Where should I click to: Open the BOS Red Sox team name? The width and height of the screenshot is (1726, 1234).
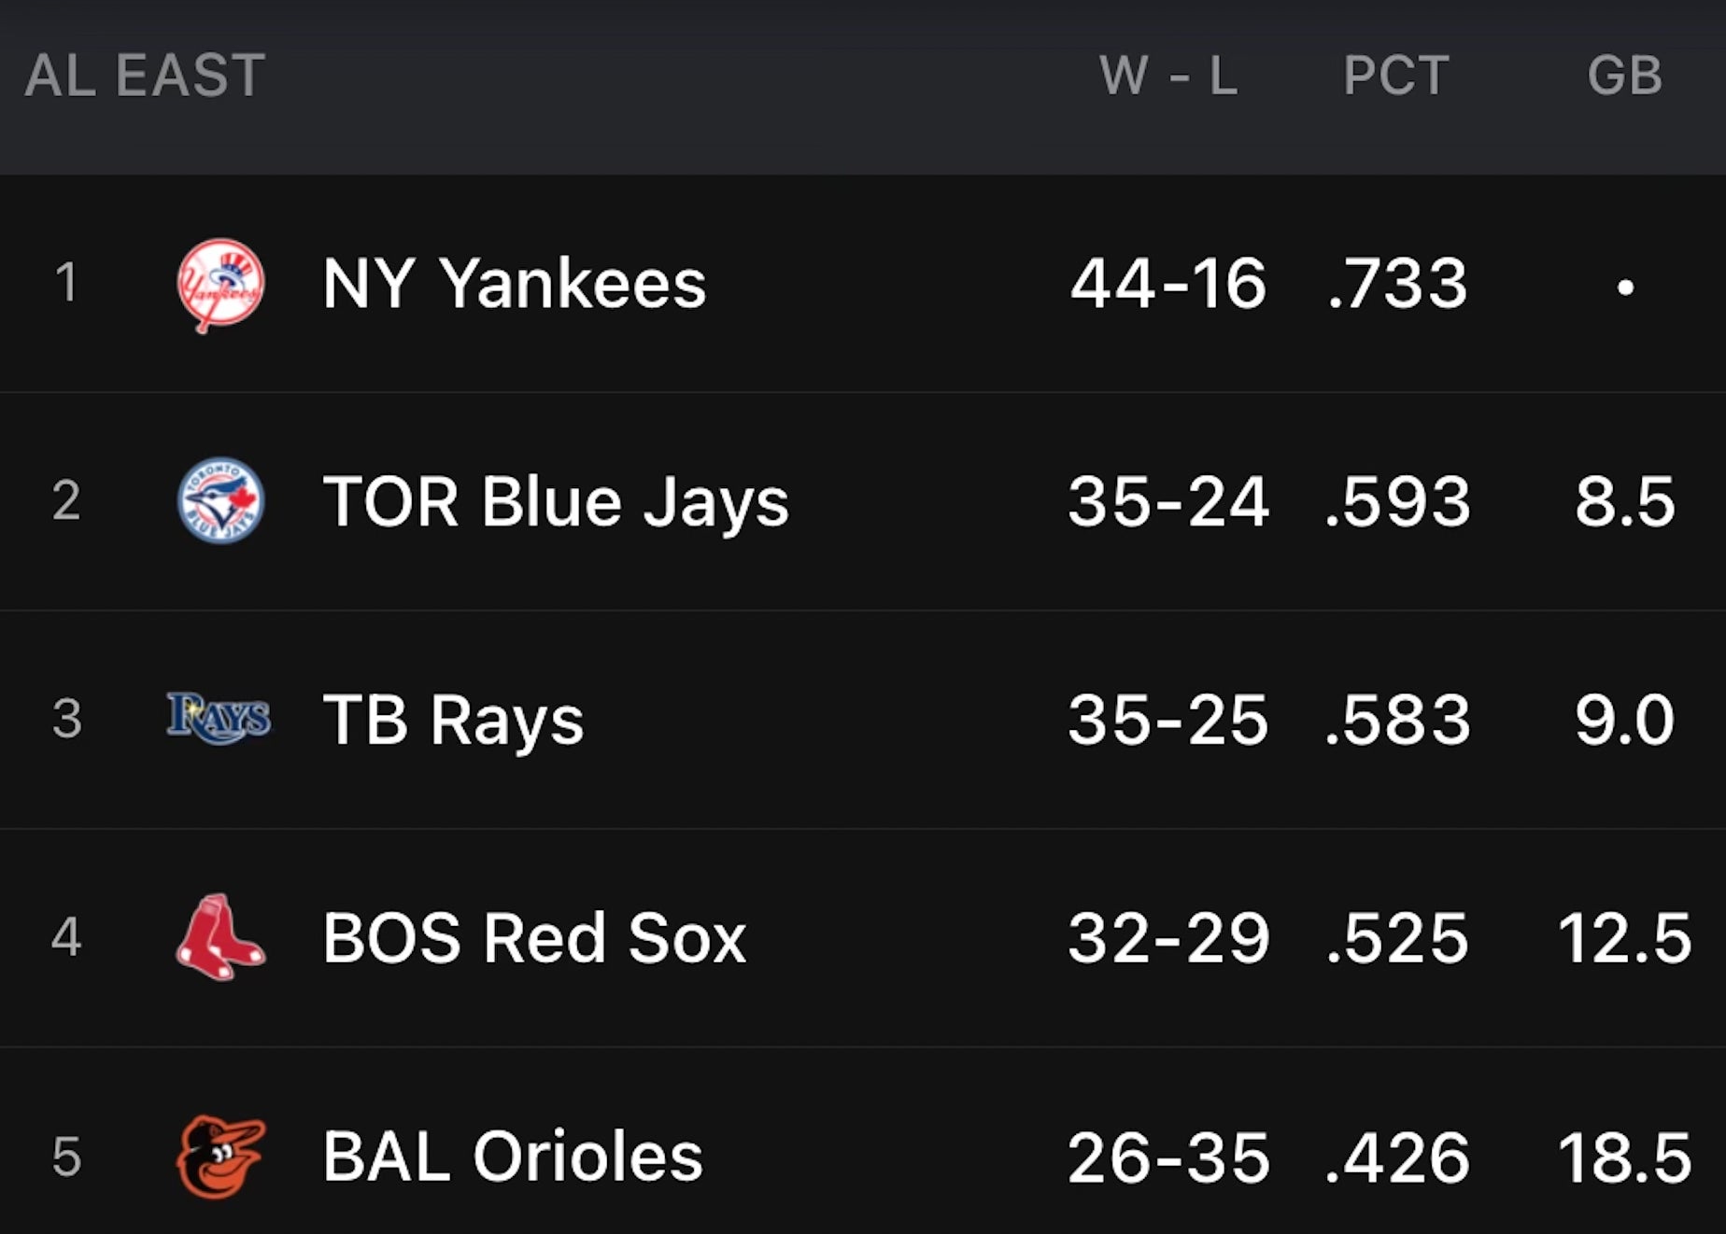click(x=534, y=938)
